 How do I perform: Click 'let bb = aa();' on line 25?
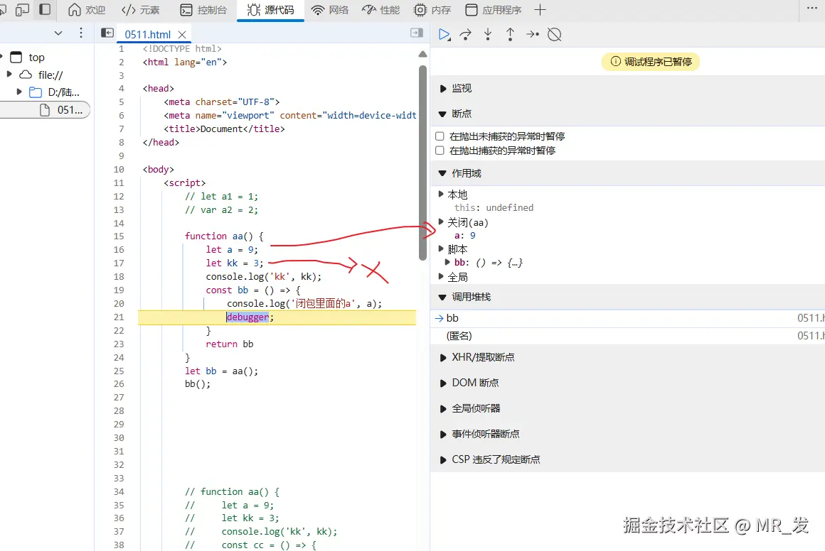pyautogui.click(x=221, y=371)
